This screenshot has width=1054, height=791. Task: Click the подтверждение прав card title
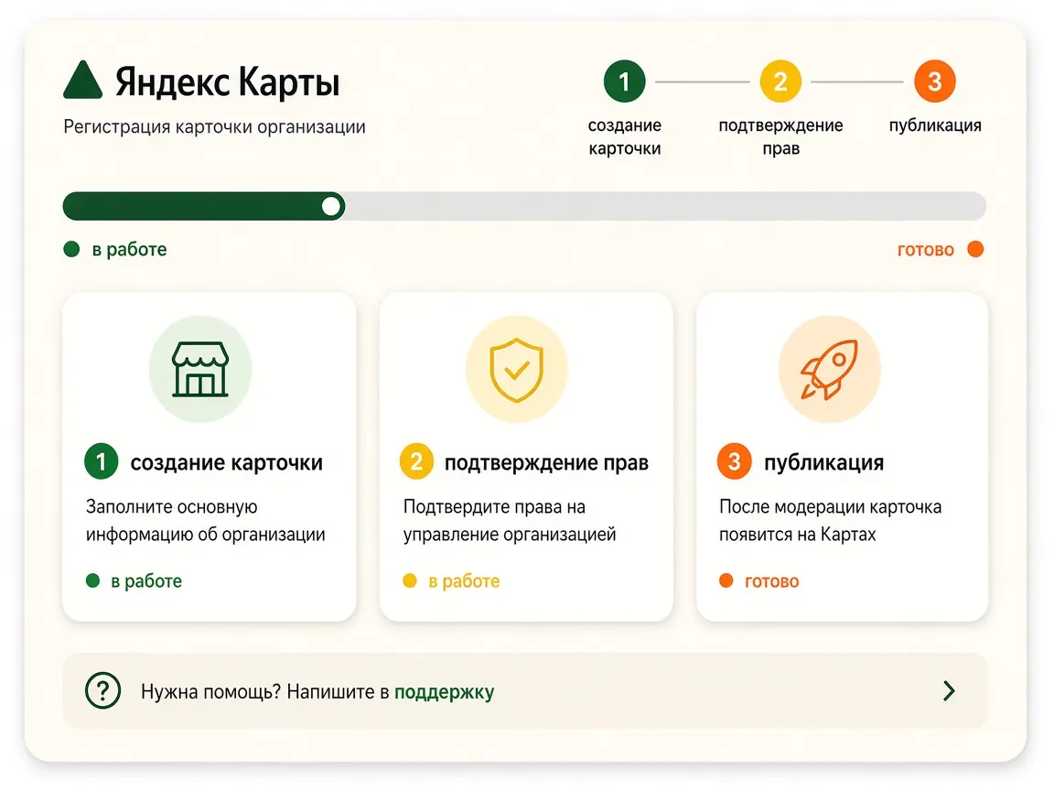pyautogui.click(x=546, y=462)
